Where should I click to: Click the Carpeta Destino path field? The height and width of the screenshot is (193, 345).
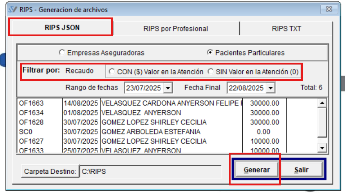(x=150, y=171)
